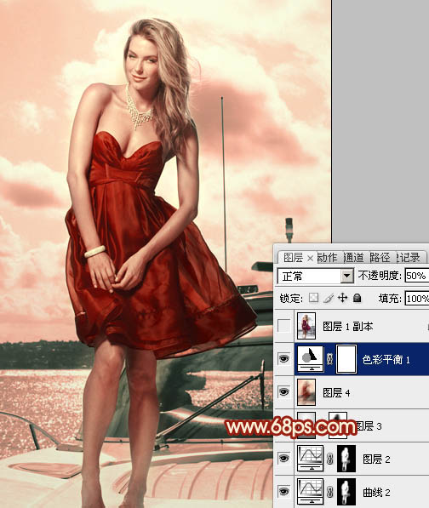429x508 pixels.
Task: Toggle visibility of 图层 4
Action: (x=283, y=392)
